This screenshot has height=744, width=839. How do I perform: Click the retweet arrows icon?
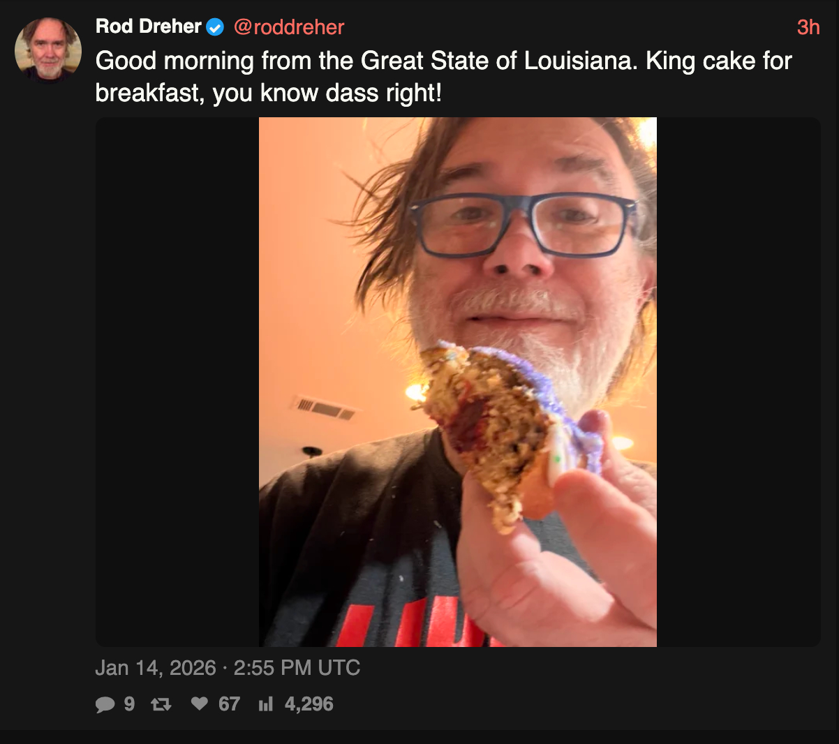point(161,705)
